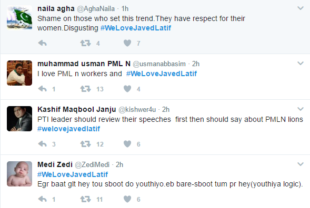The image size is (310, 208).
Task: Open more options for naila agha's tweet
Action: [301, 8]
